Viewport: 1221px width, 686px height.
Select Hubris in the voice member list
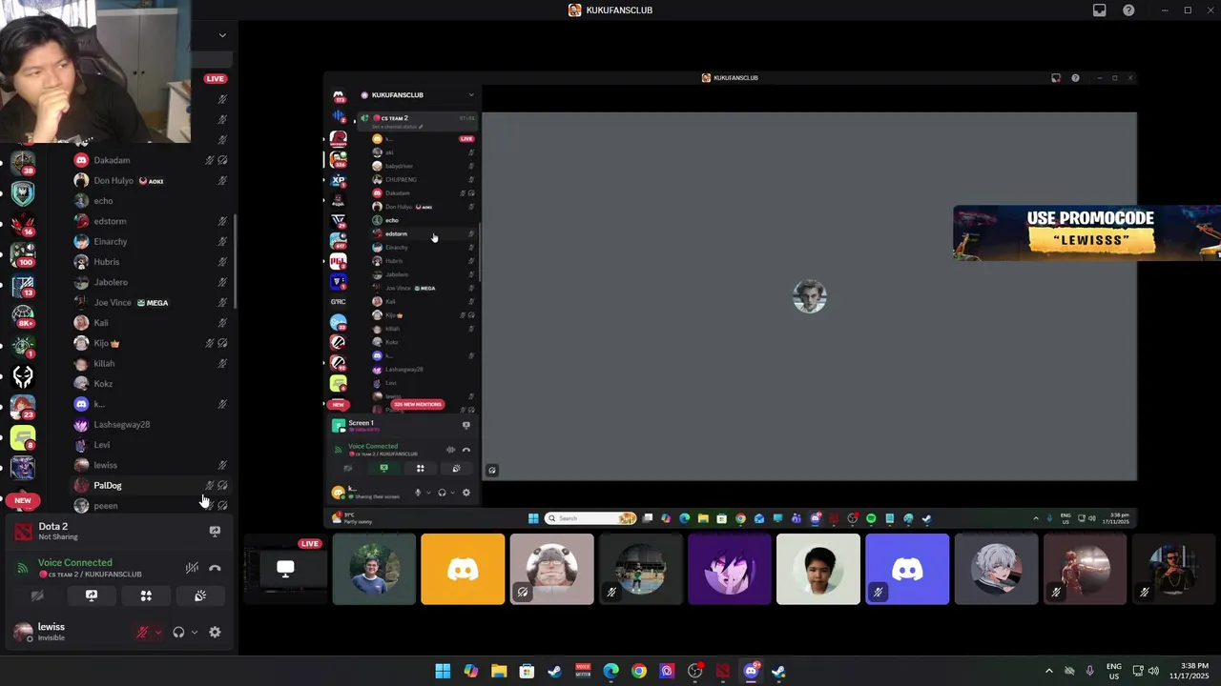[153, 262]
